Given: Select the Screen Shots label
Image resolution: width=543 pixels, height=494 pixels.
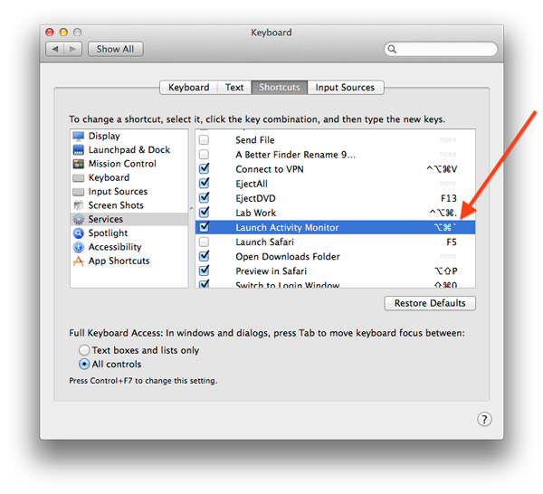Looking at the screenshot, I should pos(116,205).
